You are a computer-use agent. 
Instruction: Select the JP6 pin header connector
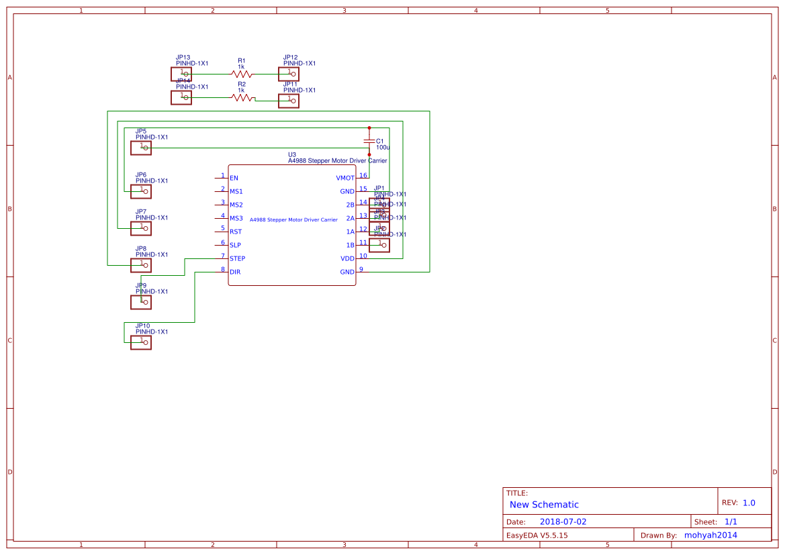(141, 191)
